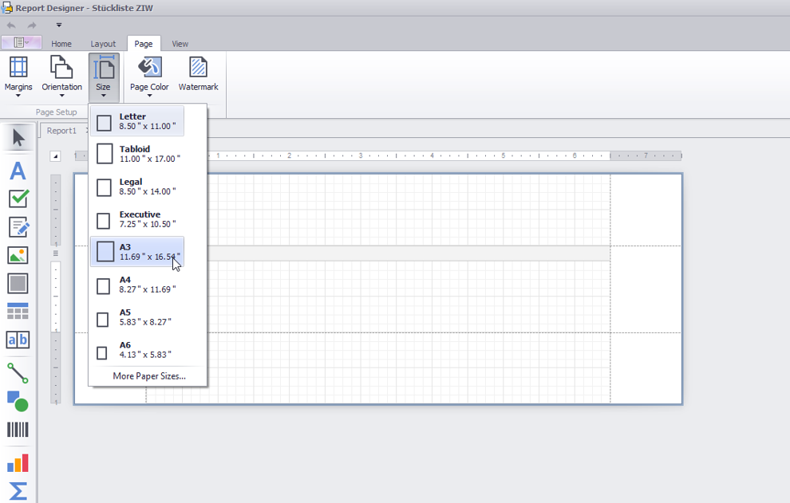The height and width of the screenshot is (503, 790).
Task: Pick the Table control tool
Action: coord(18,311)
